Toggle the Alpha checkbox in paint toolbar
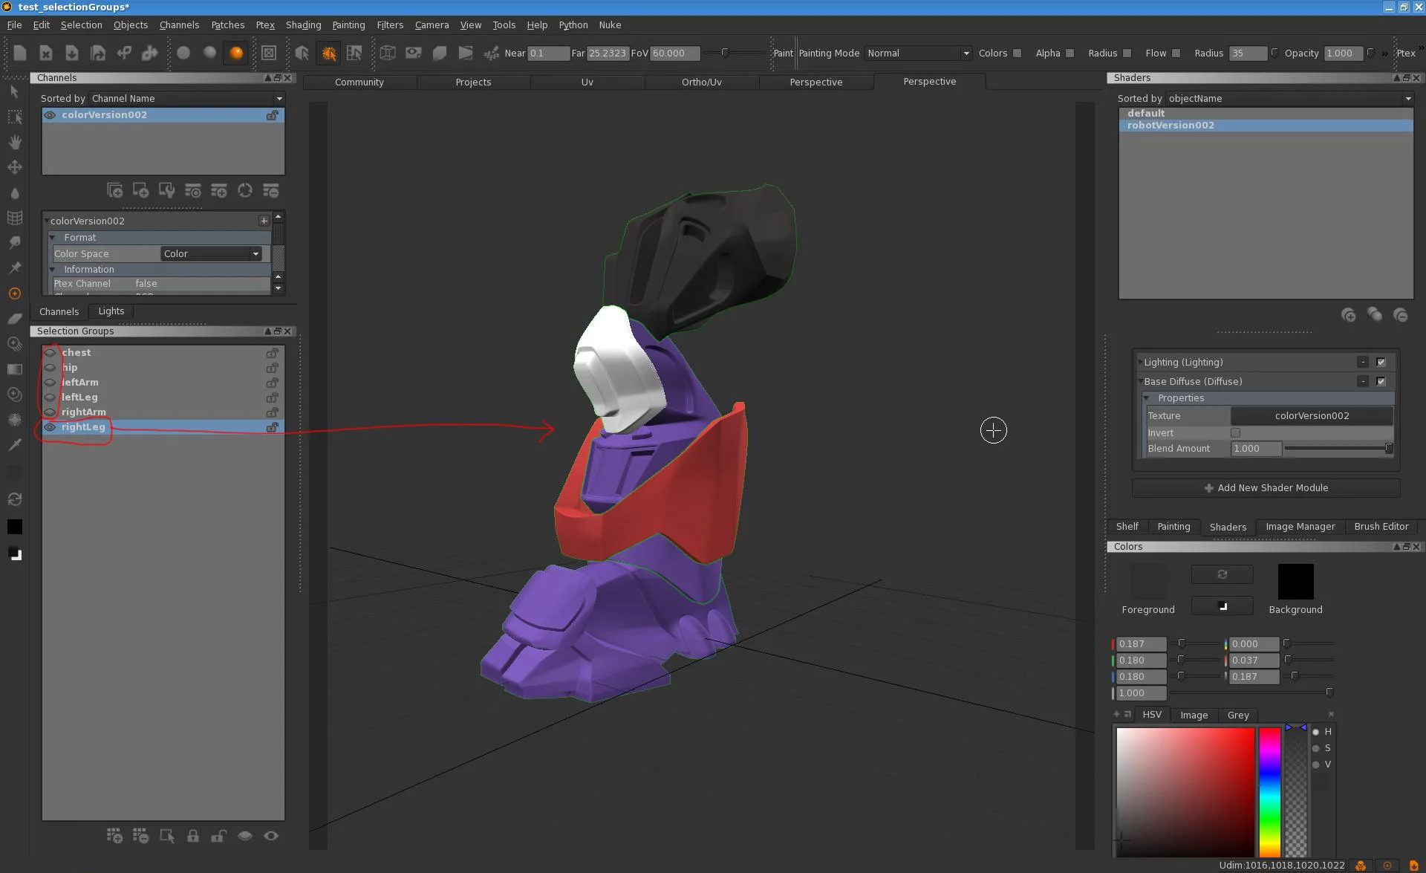 coord(1069,53)
